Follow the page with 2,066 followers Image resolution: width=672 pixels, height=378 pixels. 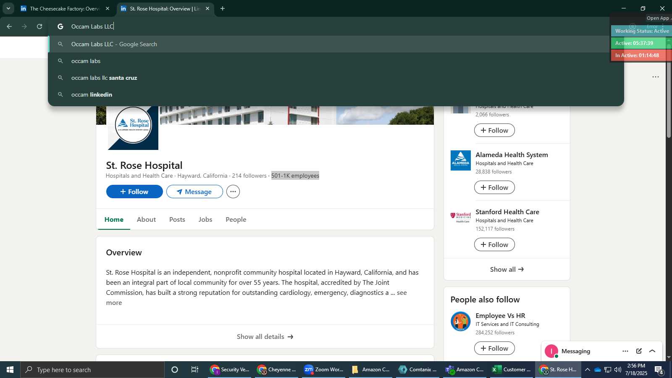click(494, 130)
